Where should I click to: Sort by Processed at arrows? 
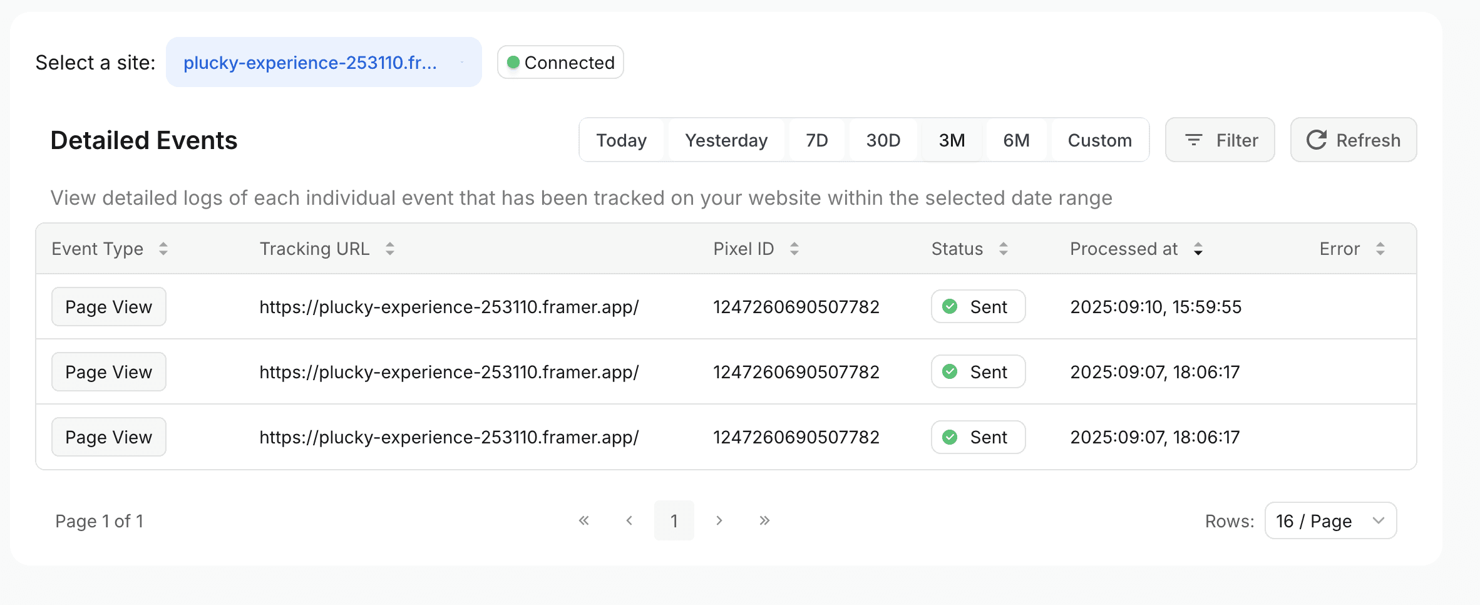click(x=1198, y=249)
